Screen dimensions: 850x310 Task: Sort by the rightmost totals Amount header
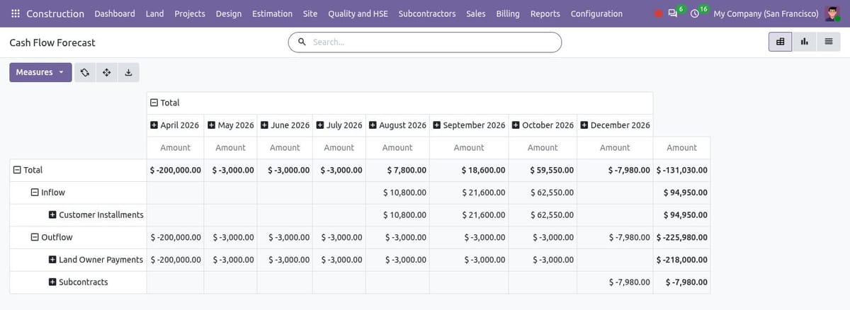(681, 147)
